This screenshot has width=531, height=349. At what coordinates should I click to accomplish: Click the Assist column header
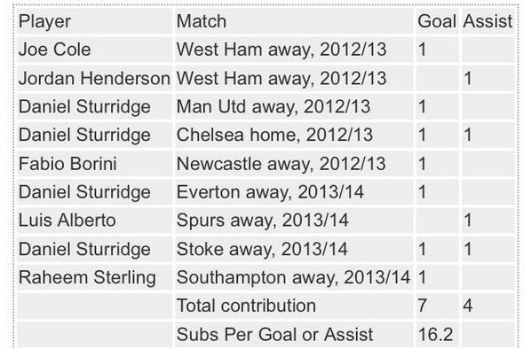(x=487, y=21)
